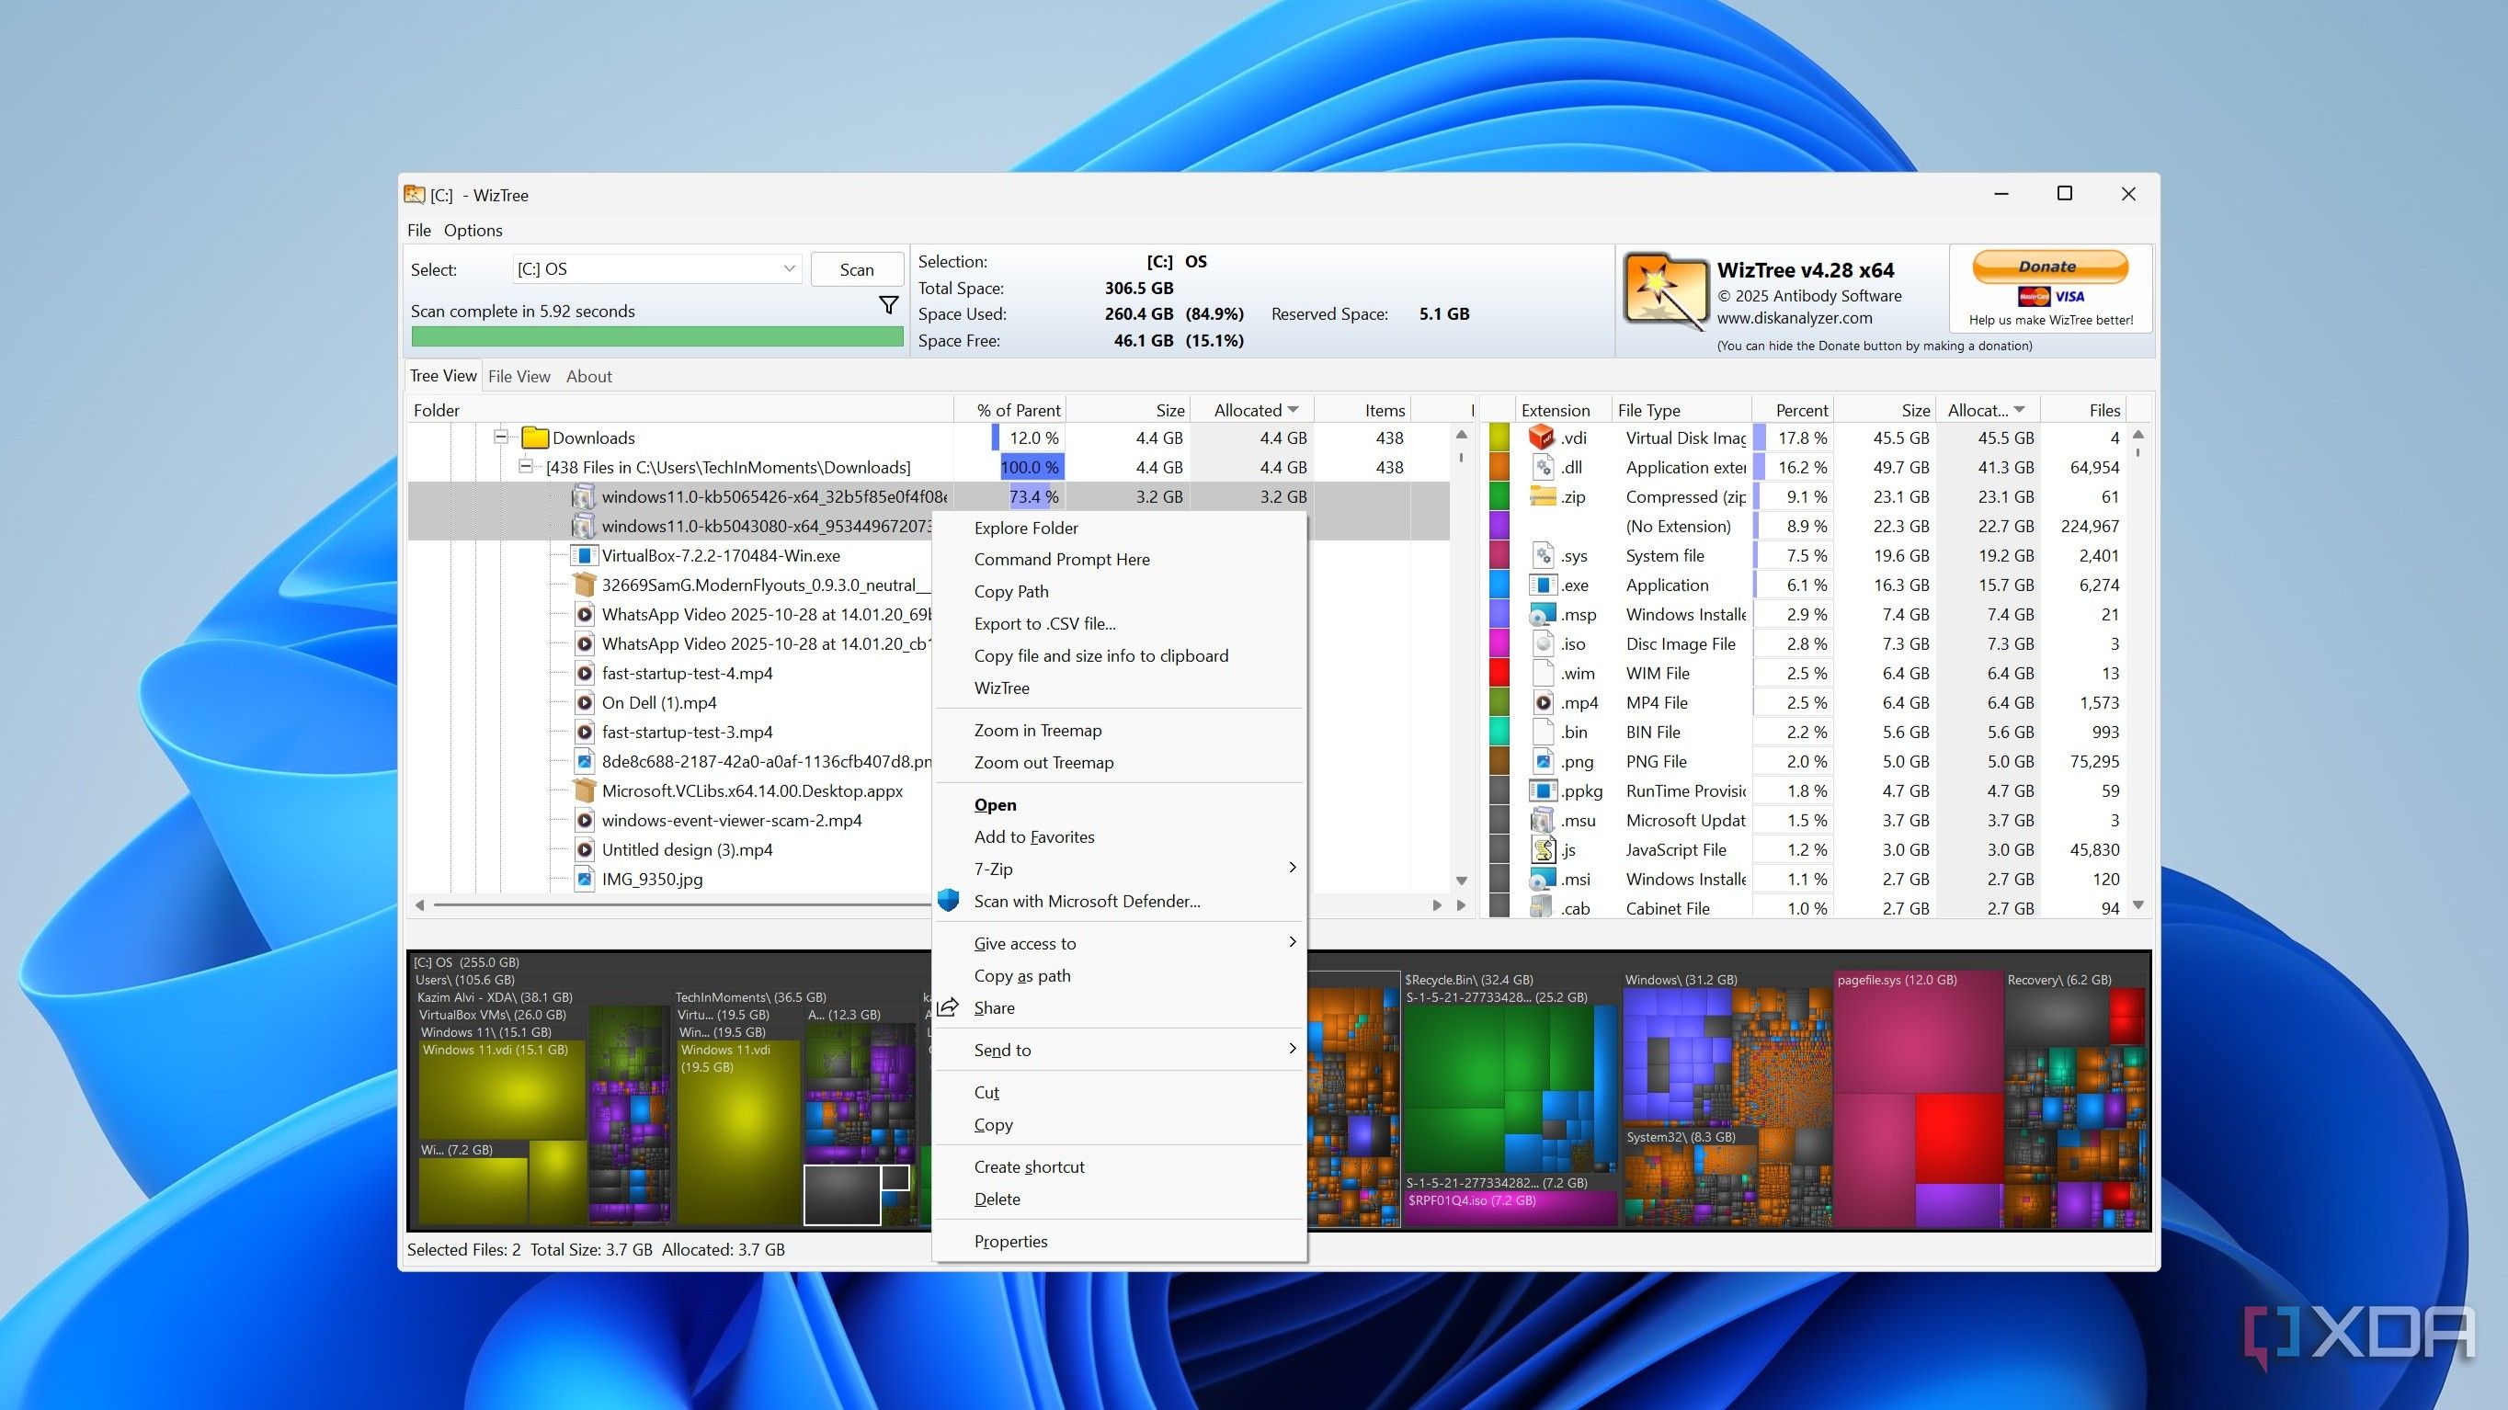Click the $RPF01Q4.iso treemap block
The image size is (2508, 1410).
point(1509,1208)
